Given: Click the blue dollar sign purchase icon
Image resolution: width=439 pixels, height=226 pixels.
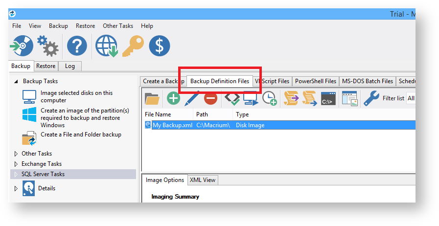Looking at the screenshot, I should tap(160, 46).
